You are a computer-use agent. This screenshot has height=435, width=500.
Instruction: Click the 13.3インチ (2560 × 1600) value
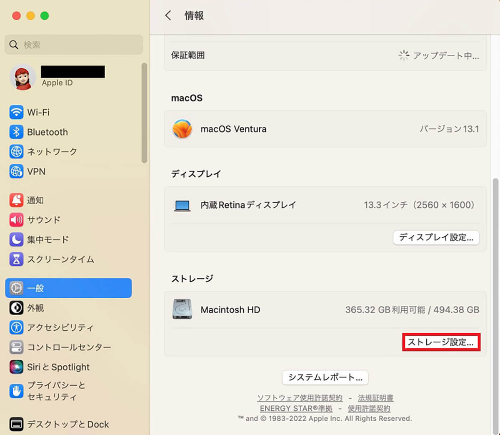coord(419,205)
